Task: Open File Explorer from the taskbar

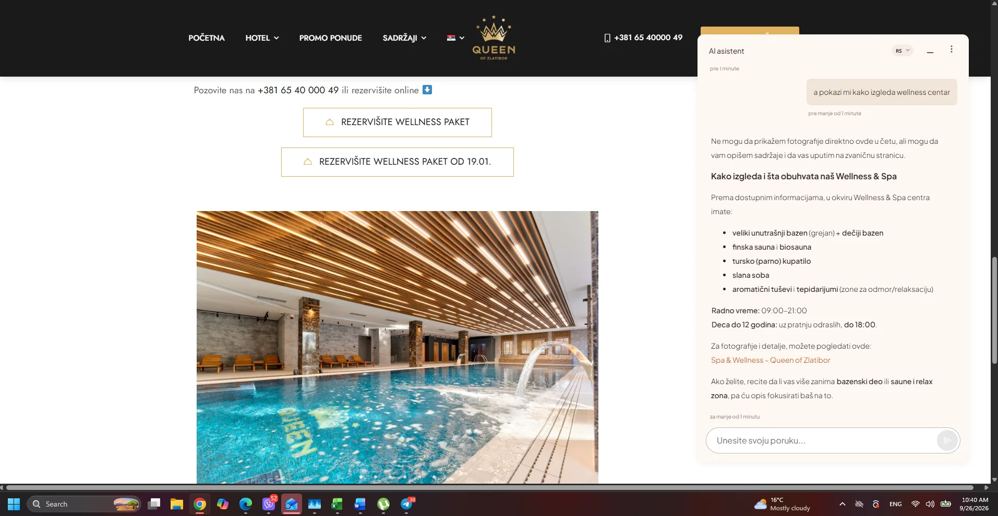Action: pyautogui.click(x=177, y=504)
